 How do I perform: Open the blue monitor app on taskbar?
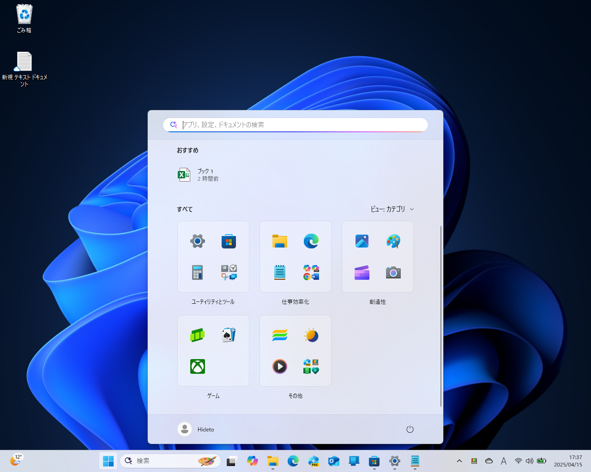coord(354,461)
